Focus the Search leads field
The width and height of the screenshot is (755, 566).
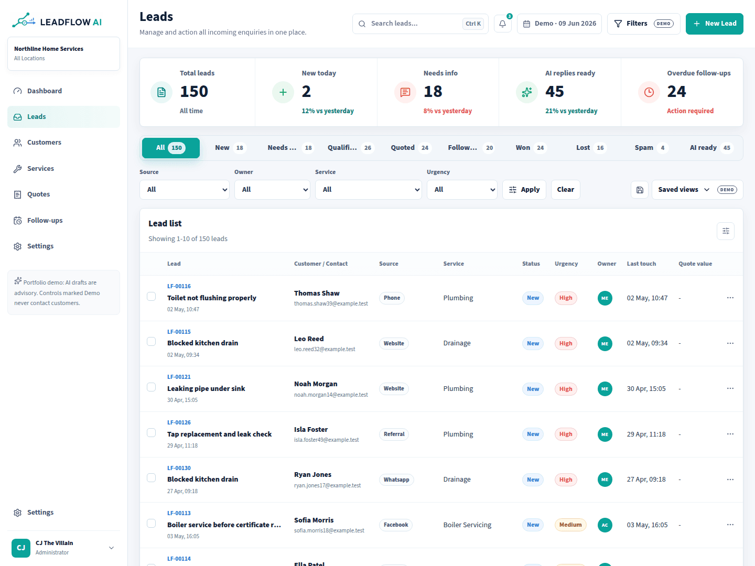pos(420,24)
